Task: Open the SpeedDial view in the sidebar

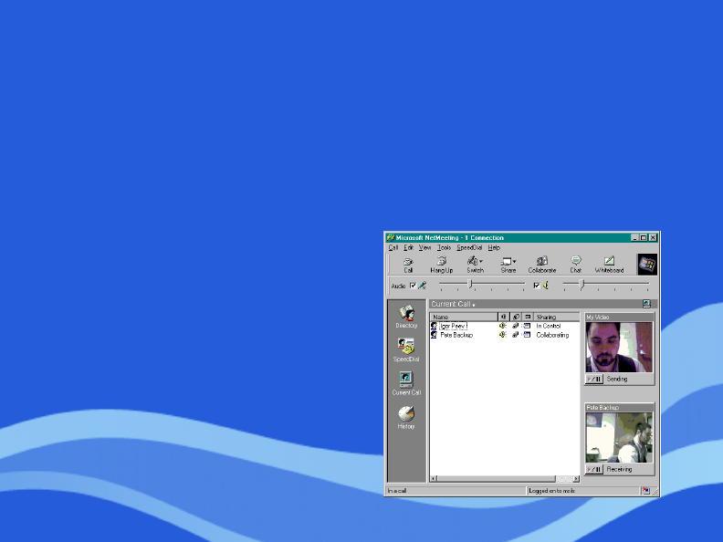Action: pos(406,349)
